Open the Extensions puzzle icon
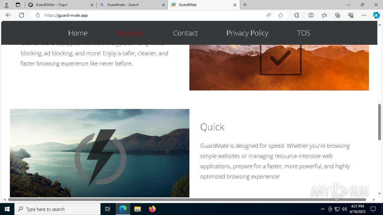The image size is (383, 215). [297, 15]
